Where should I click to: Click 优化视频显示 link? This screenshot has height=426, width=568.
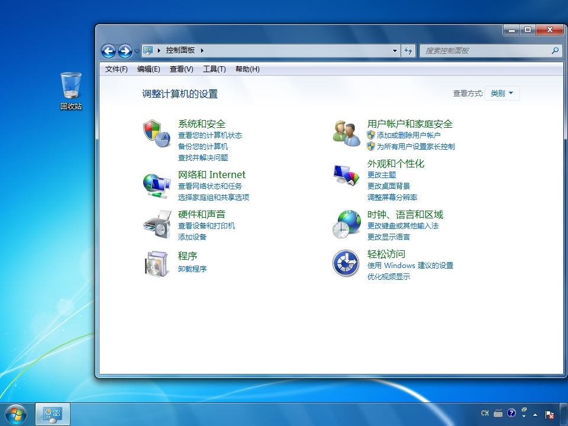[389, 276]
